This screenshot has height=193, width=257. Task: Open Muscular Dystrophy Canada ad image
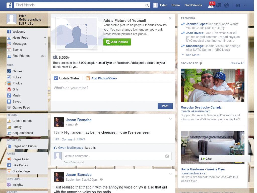[212, 85]
